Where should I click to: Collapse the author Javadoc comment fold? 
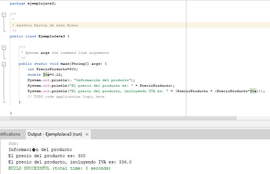click(4, 15)
